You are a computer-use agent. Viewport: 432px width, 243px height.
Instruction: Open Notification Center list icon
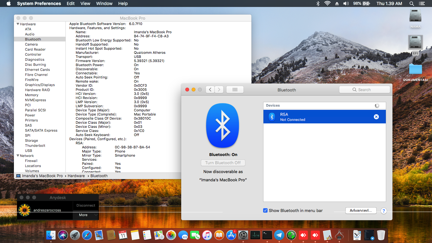(422, 3)
